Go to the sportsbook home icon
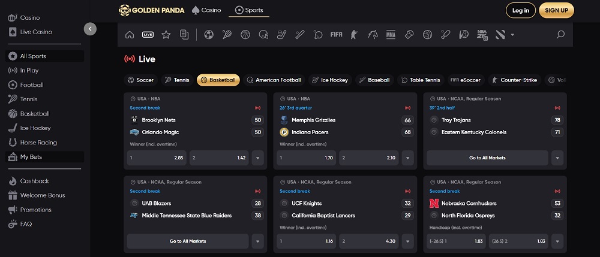Screen dimensions: 600x257 pyautogui.click(x=130, y=35)
